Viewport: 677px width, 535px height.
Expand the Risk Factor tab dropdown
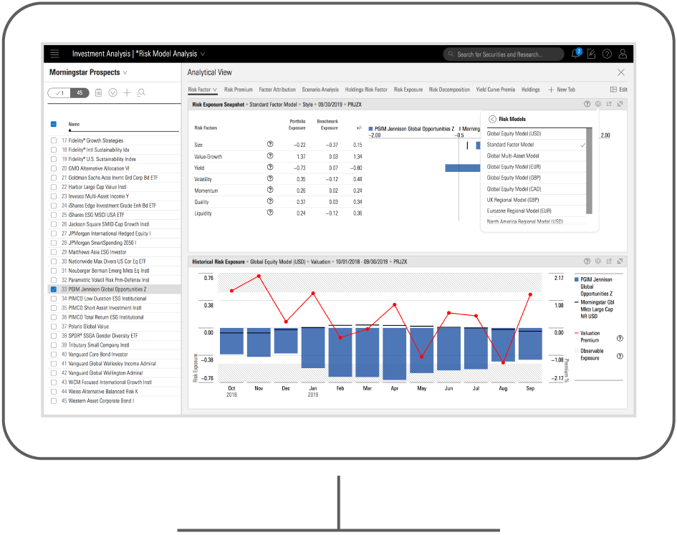coord(214,90)
